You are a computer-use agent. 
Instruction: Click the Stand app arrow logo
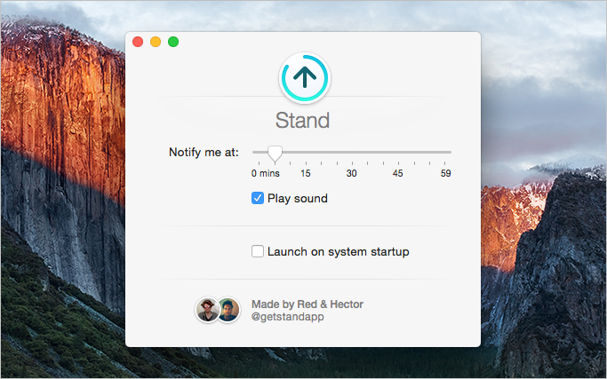tap(304, 78)
